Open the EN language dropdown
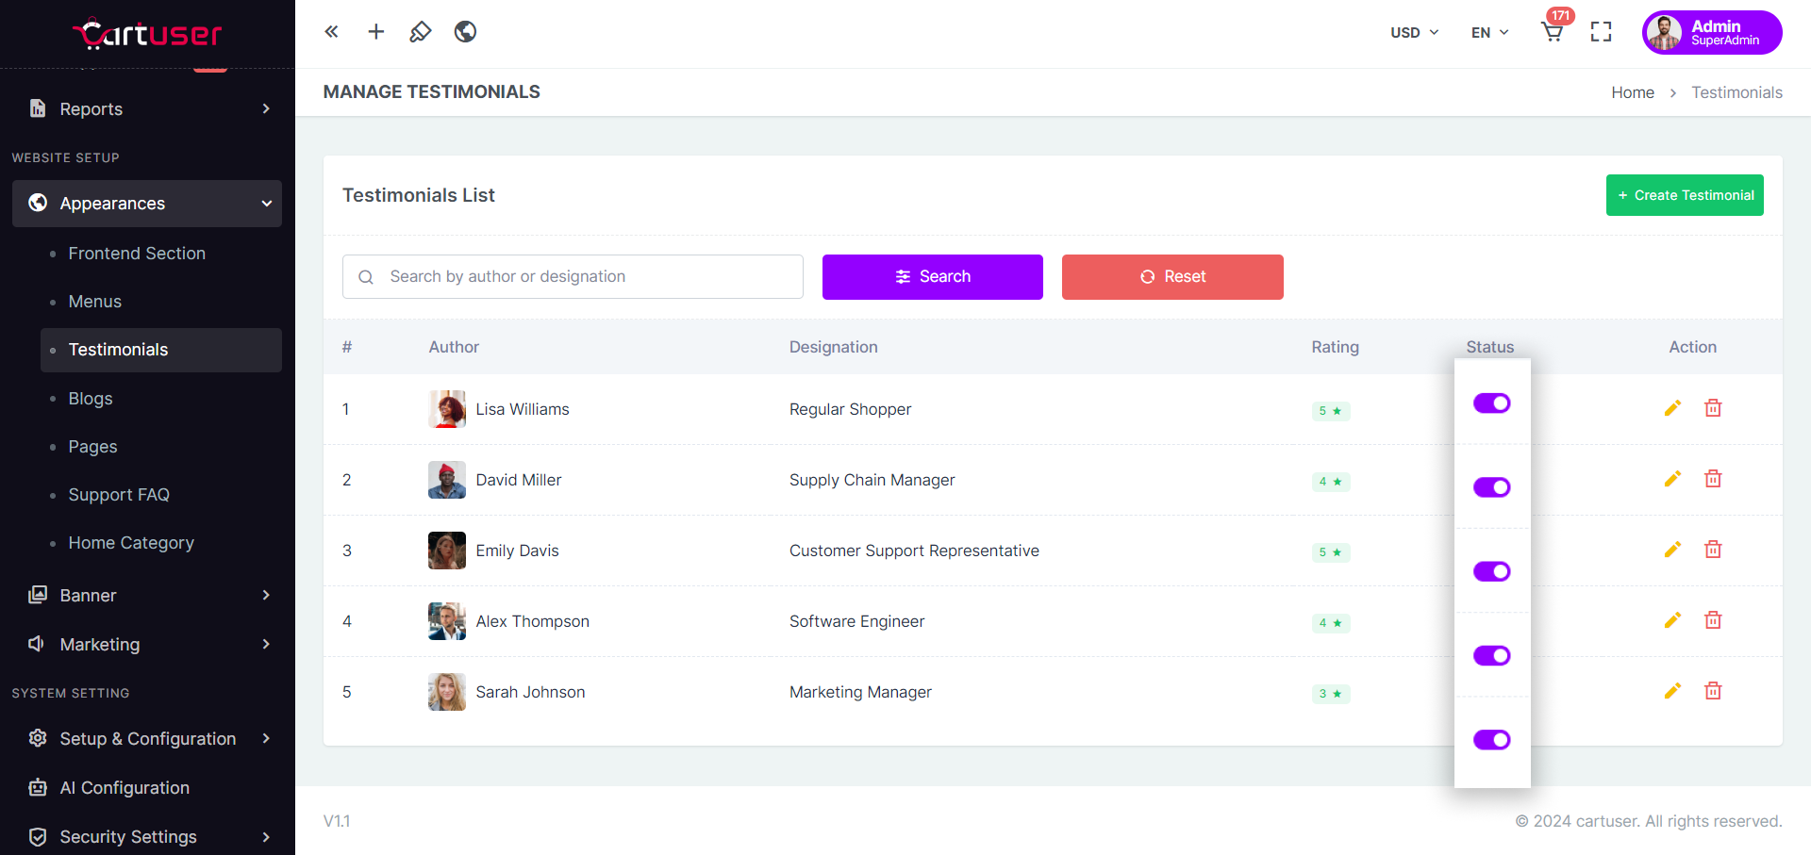1811x855 pixels. coord(1489,32)
